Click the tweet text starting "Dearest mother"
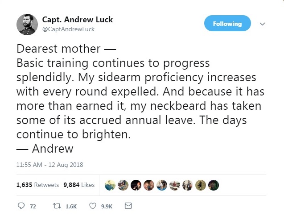284x220 pixels. pyautogui.click(x=134, y=98)
